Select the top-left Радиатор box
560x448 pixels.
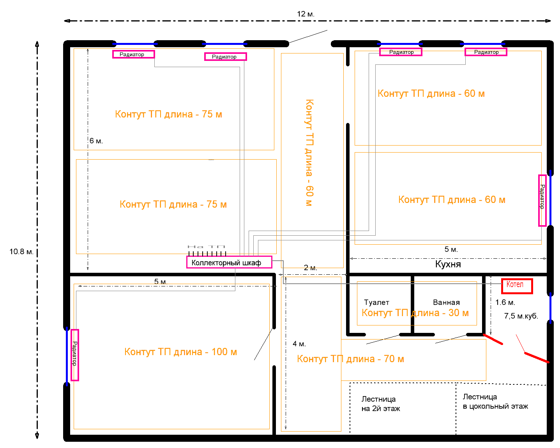(133, 54)
